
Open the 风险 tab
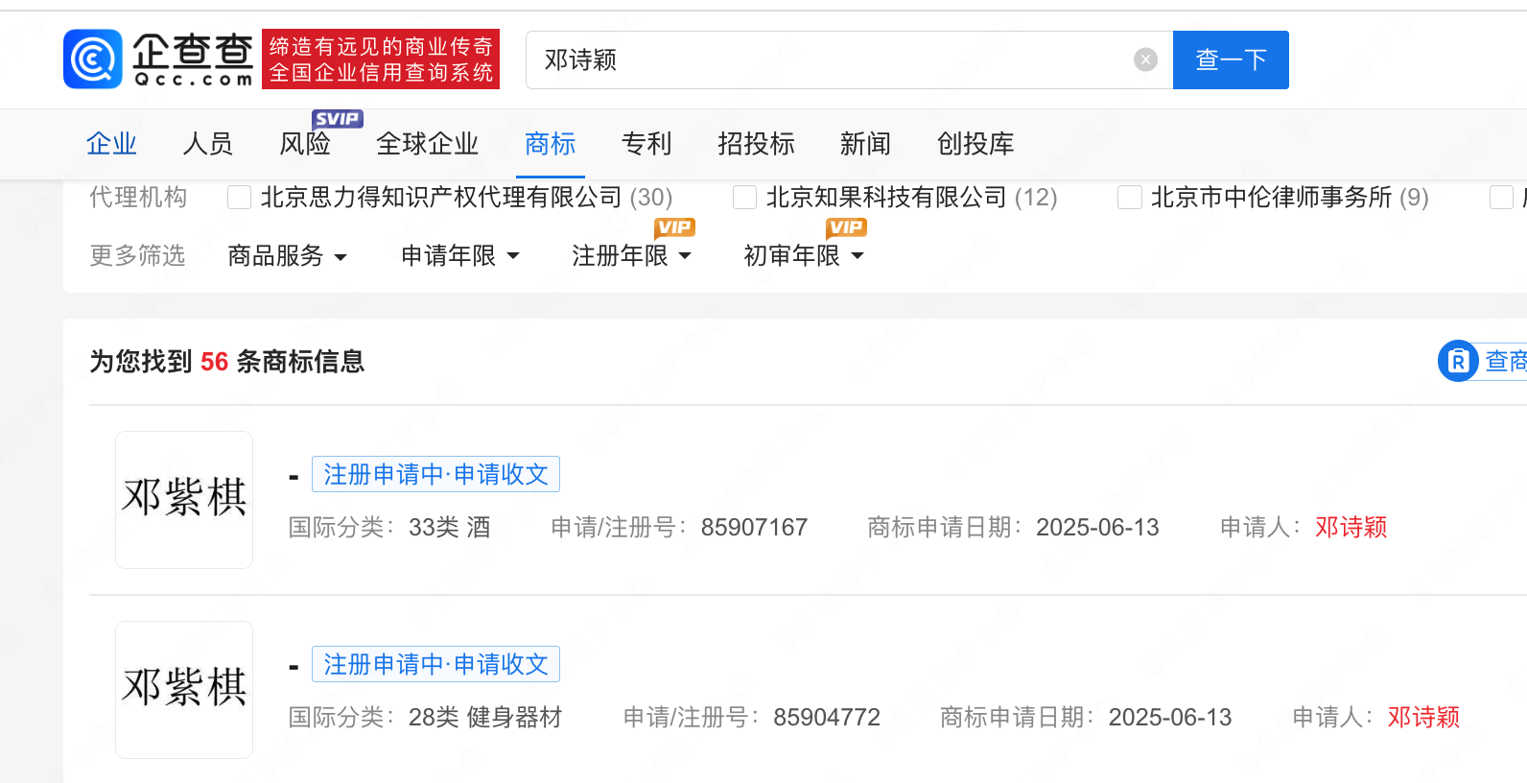click(305, 144)
